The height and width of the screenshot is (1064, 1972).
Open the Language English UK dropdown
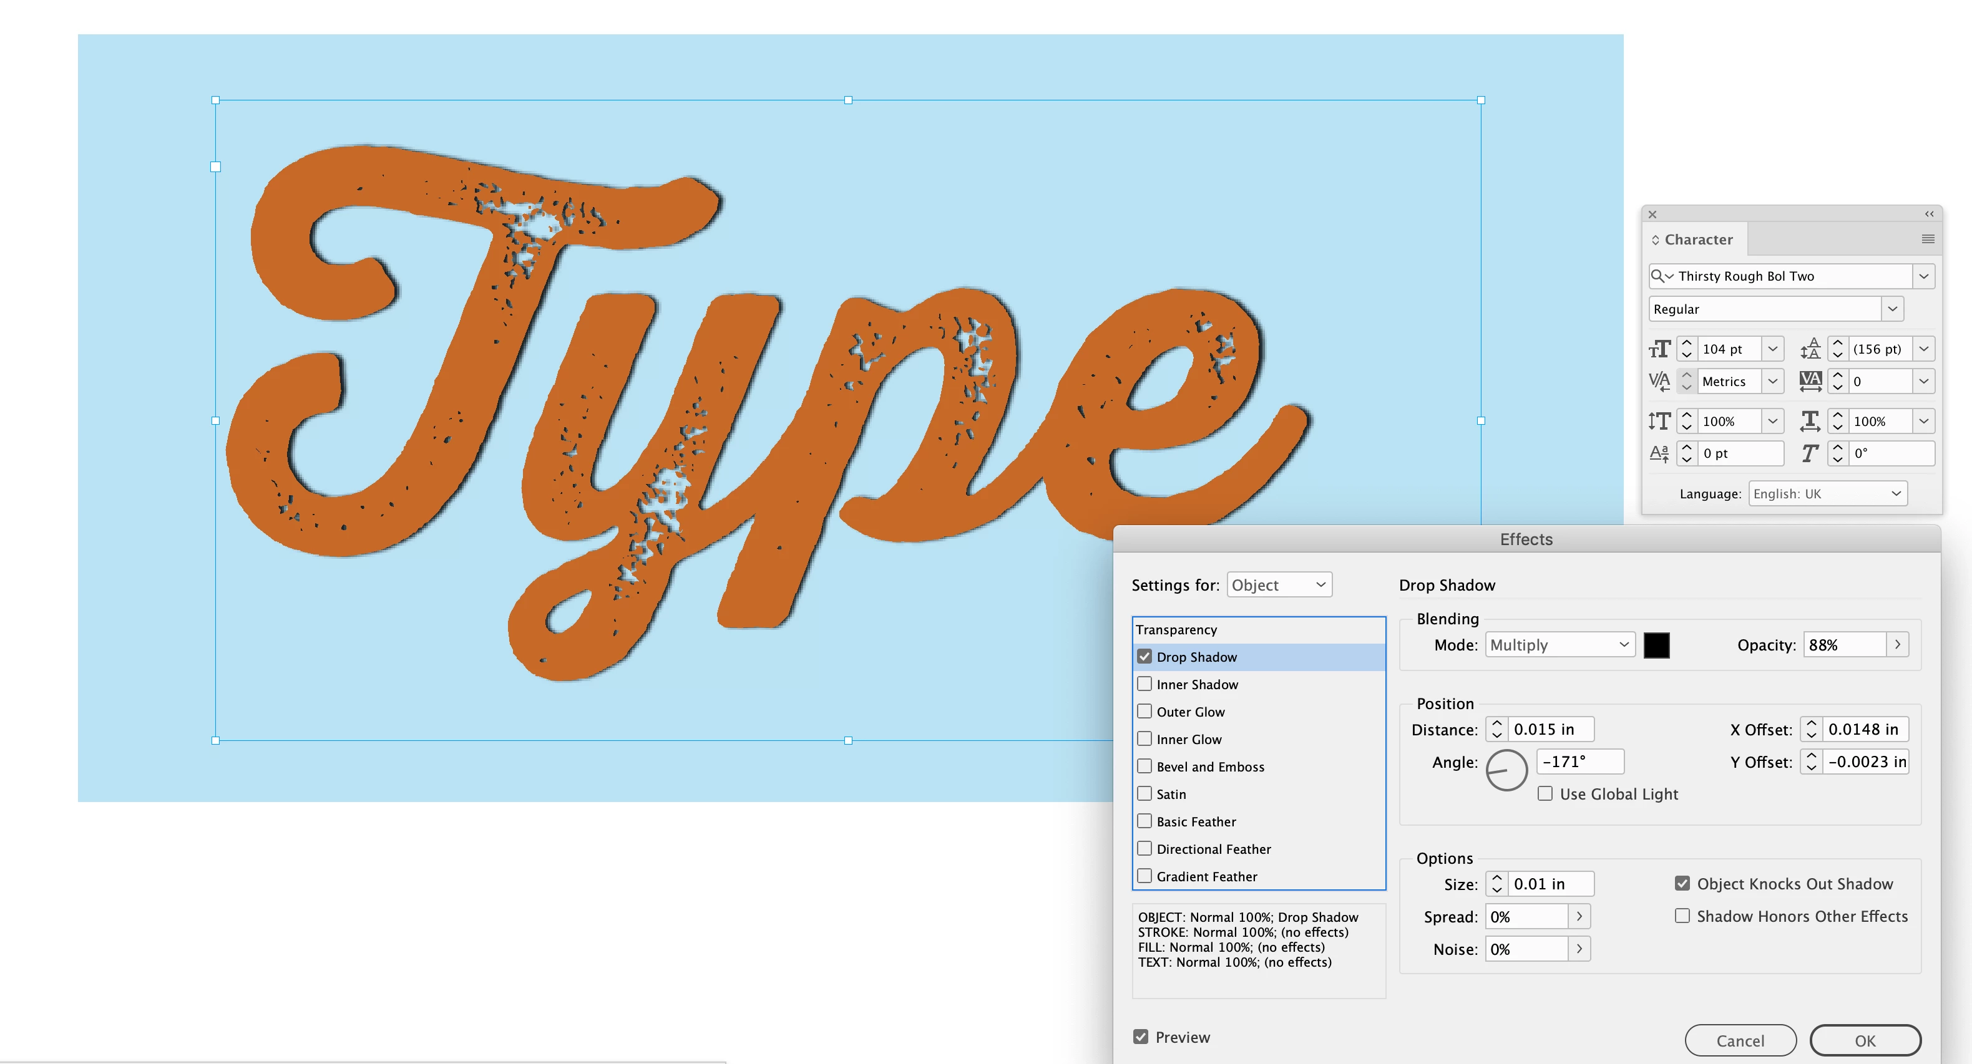1827,494
